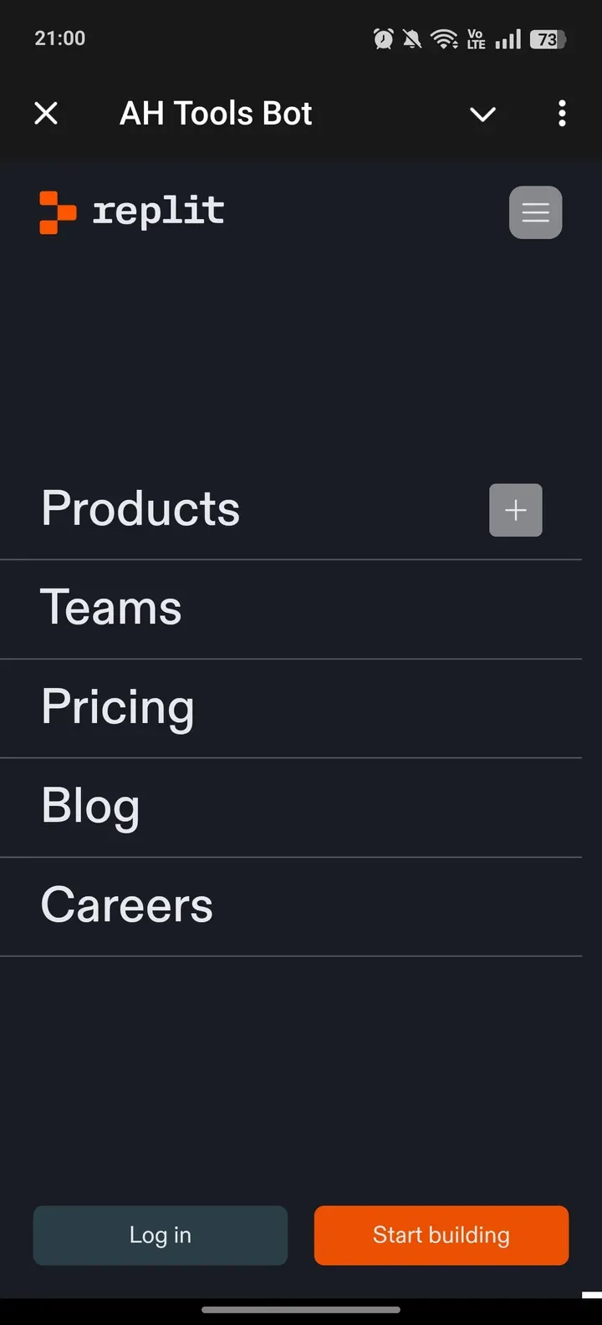Viewport: 602px width, 1325px height.
Task: Click the orange Replit logo icon
Action: [58, 212]
